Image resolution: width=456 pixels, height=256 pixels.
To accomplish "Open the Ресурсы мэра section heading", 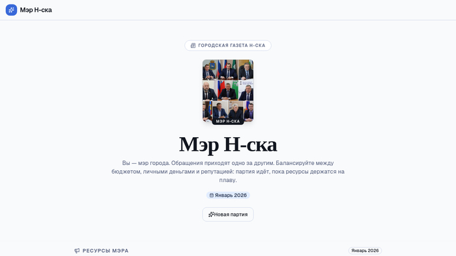I will point(106,251).
